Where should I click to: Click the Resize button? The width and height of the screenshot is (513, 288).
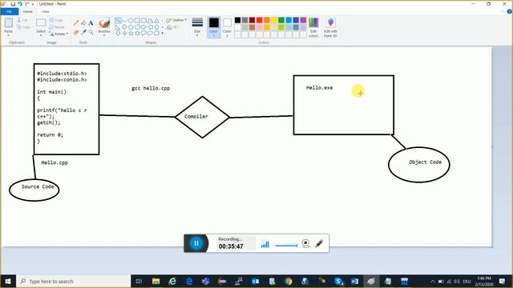pos(57,27)
